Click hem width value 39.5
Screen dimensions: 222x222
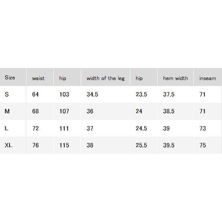pyautogui.click(x=169, y=145)
